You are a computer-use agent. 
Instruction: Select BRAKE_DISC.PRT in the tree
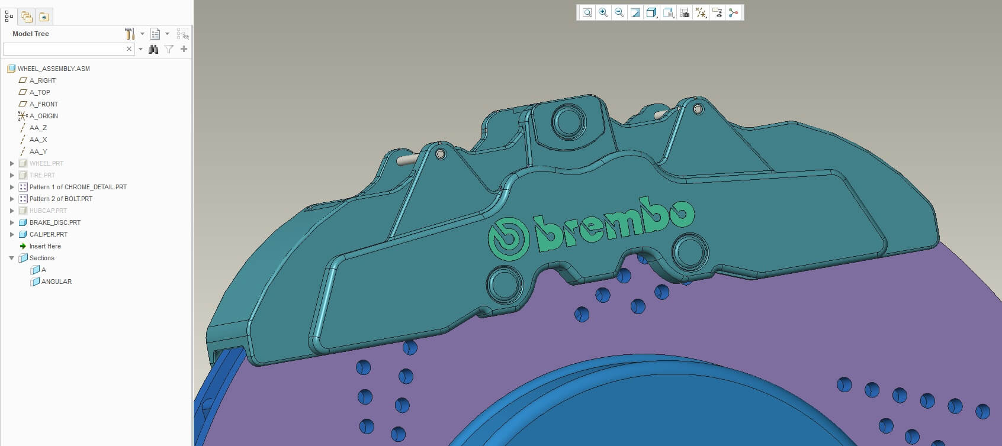click(55, 222)
